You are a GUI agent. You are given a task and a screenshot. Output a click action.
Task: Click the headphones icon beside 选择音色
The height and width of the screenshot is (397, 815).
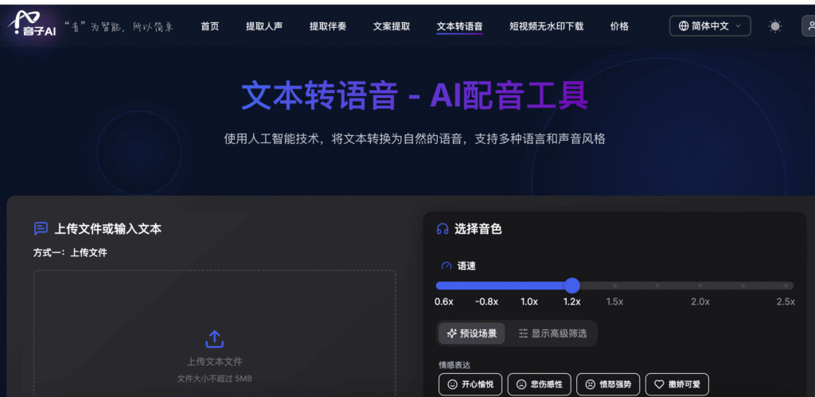pyautogui.click(x=443, y=229)
